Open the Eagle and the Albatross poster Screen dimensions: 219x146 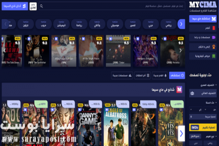[116, 124]
